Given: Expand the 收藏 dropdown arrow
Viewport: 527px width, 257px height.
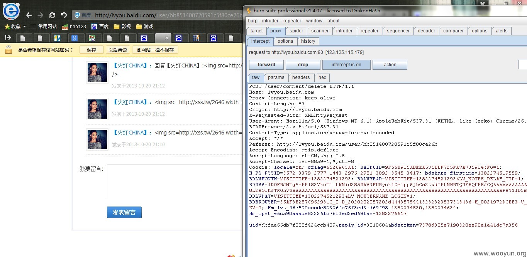Looking at the screenshot, I should point(24,27).
